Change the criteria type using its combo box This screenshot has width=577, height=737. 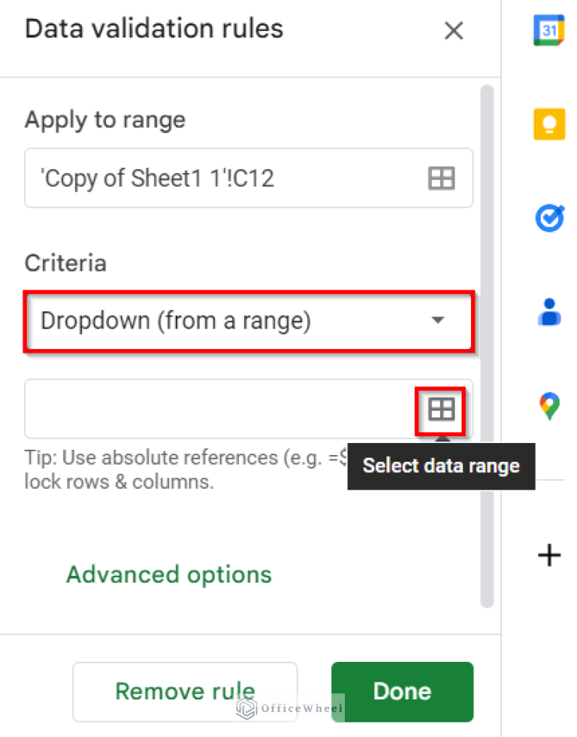tap(225, 320)
